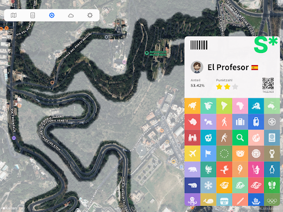
Task: Select the light green Australia badge
Action: click(272, 106)
